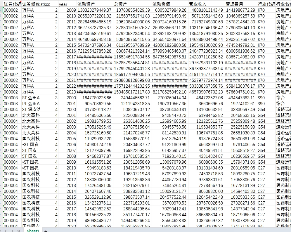
Task: Click the 145429822.52 cell
Action: [x=95, y=209]
